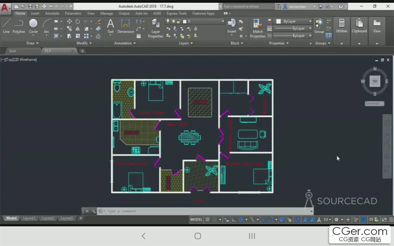The image size is (394, 246).
Task: Toggle grid display in status bar
Action: pos(207,220)
